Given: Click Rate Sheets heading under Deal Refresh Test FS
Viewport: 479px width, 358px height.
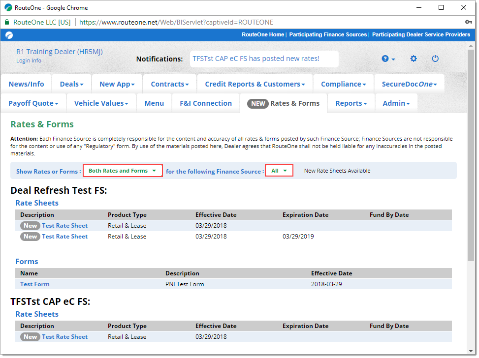Looking at the screenshot, I should 37,203.
